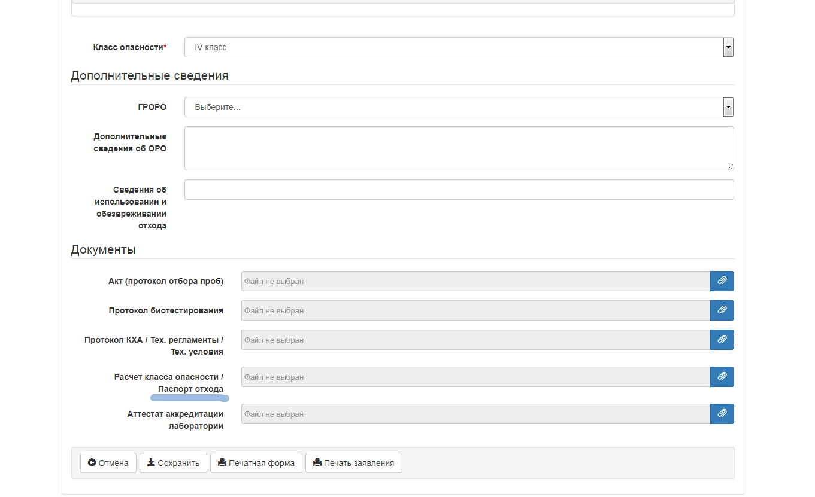Screen dimensions: 815x497
Task: Click the textarea resize handle corner
Action: coord(731,167)
